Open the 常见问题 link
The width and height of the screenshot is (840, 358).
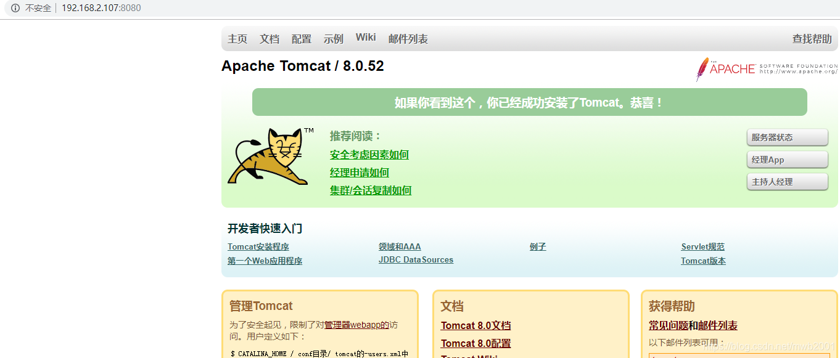tap(669, 325)
